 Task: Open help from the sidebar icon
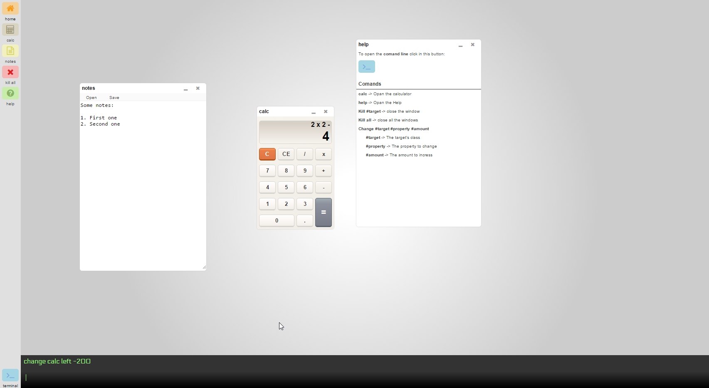point(10,94)
